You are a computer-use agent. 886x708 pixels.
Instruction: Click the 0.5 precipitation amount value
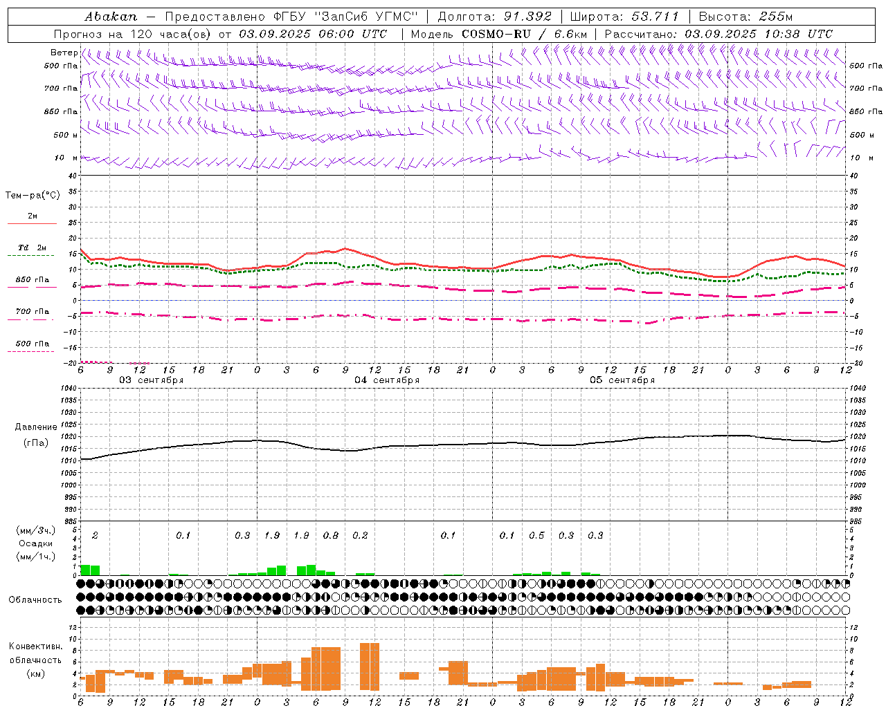click(536, 535)
